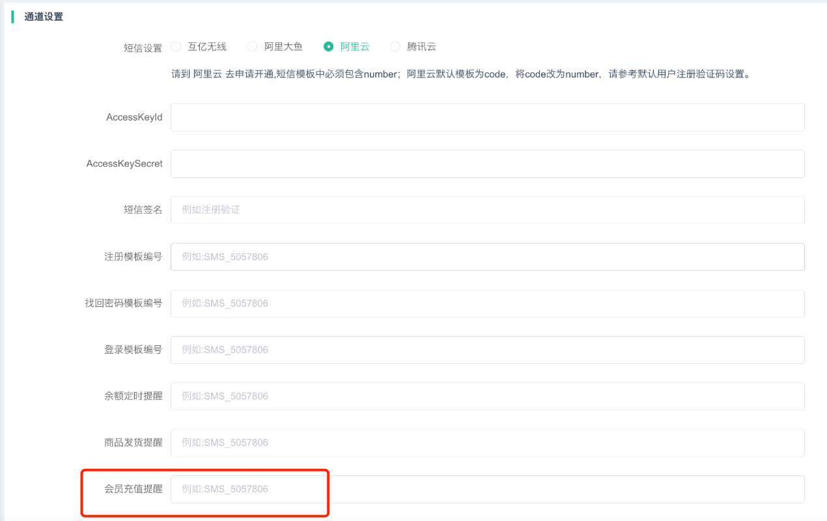Screen dimensions: 827x521
Task: Select the 互亿无线 radio button
Action: pos(176,46)
